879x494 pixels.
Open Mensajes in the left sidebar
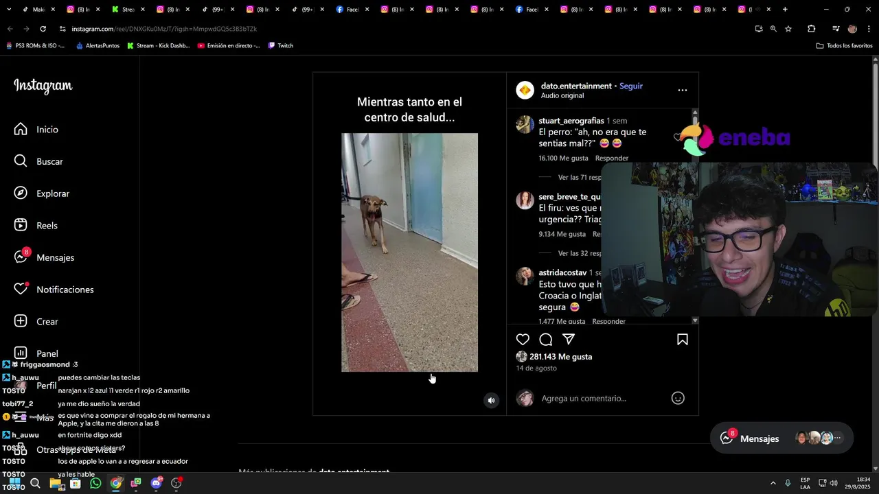coord(44,257)
